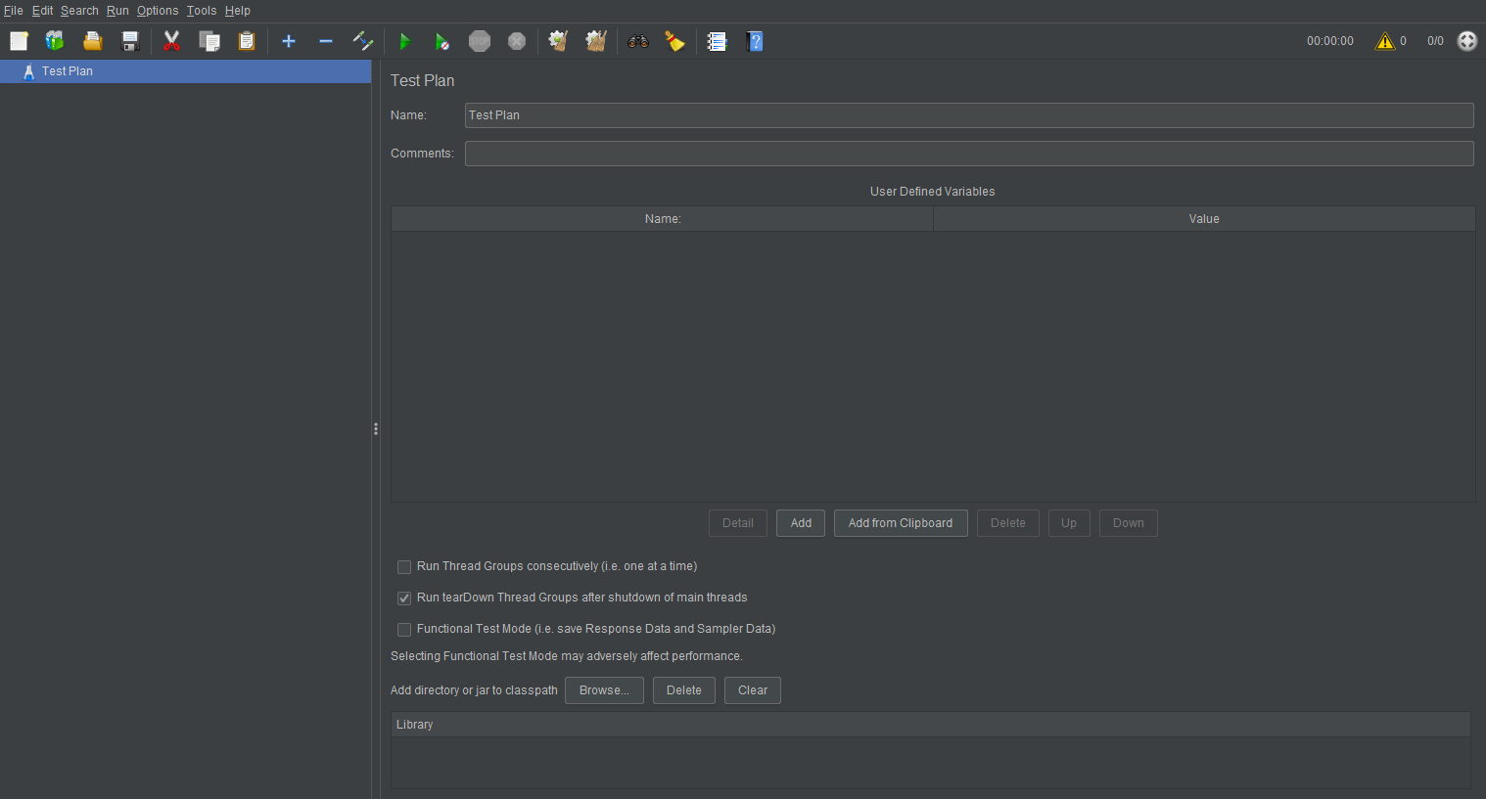
Task: Start test with no pauses icon
Action: click(x=442, y=41)
